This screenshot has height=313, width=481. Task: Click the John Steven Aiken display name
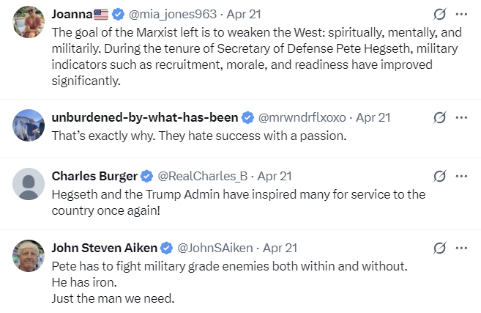[105, 248]
